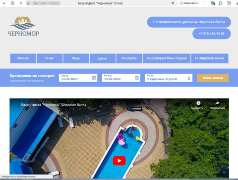Open the three-dot menu by 'пересказать'
Viewport: 238px width, 180px height.
203,3
